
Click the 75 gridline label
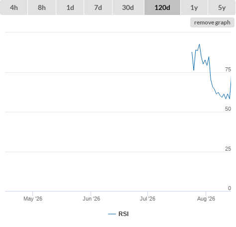point(228,69)
